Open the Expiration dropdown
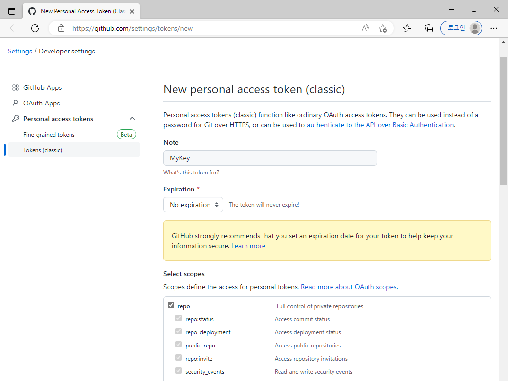This screenshot has width=508, height=381. click(x=193, y=205)
